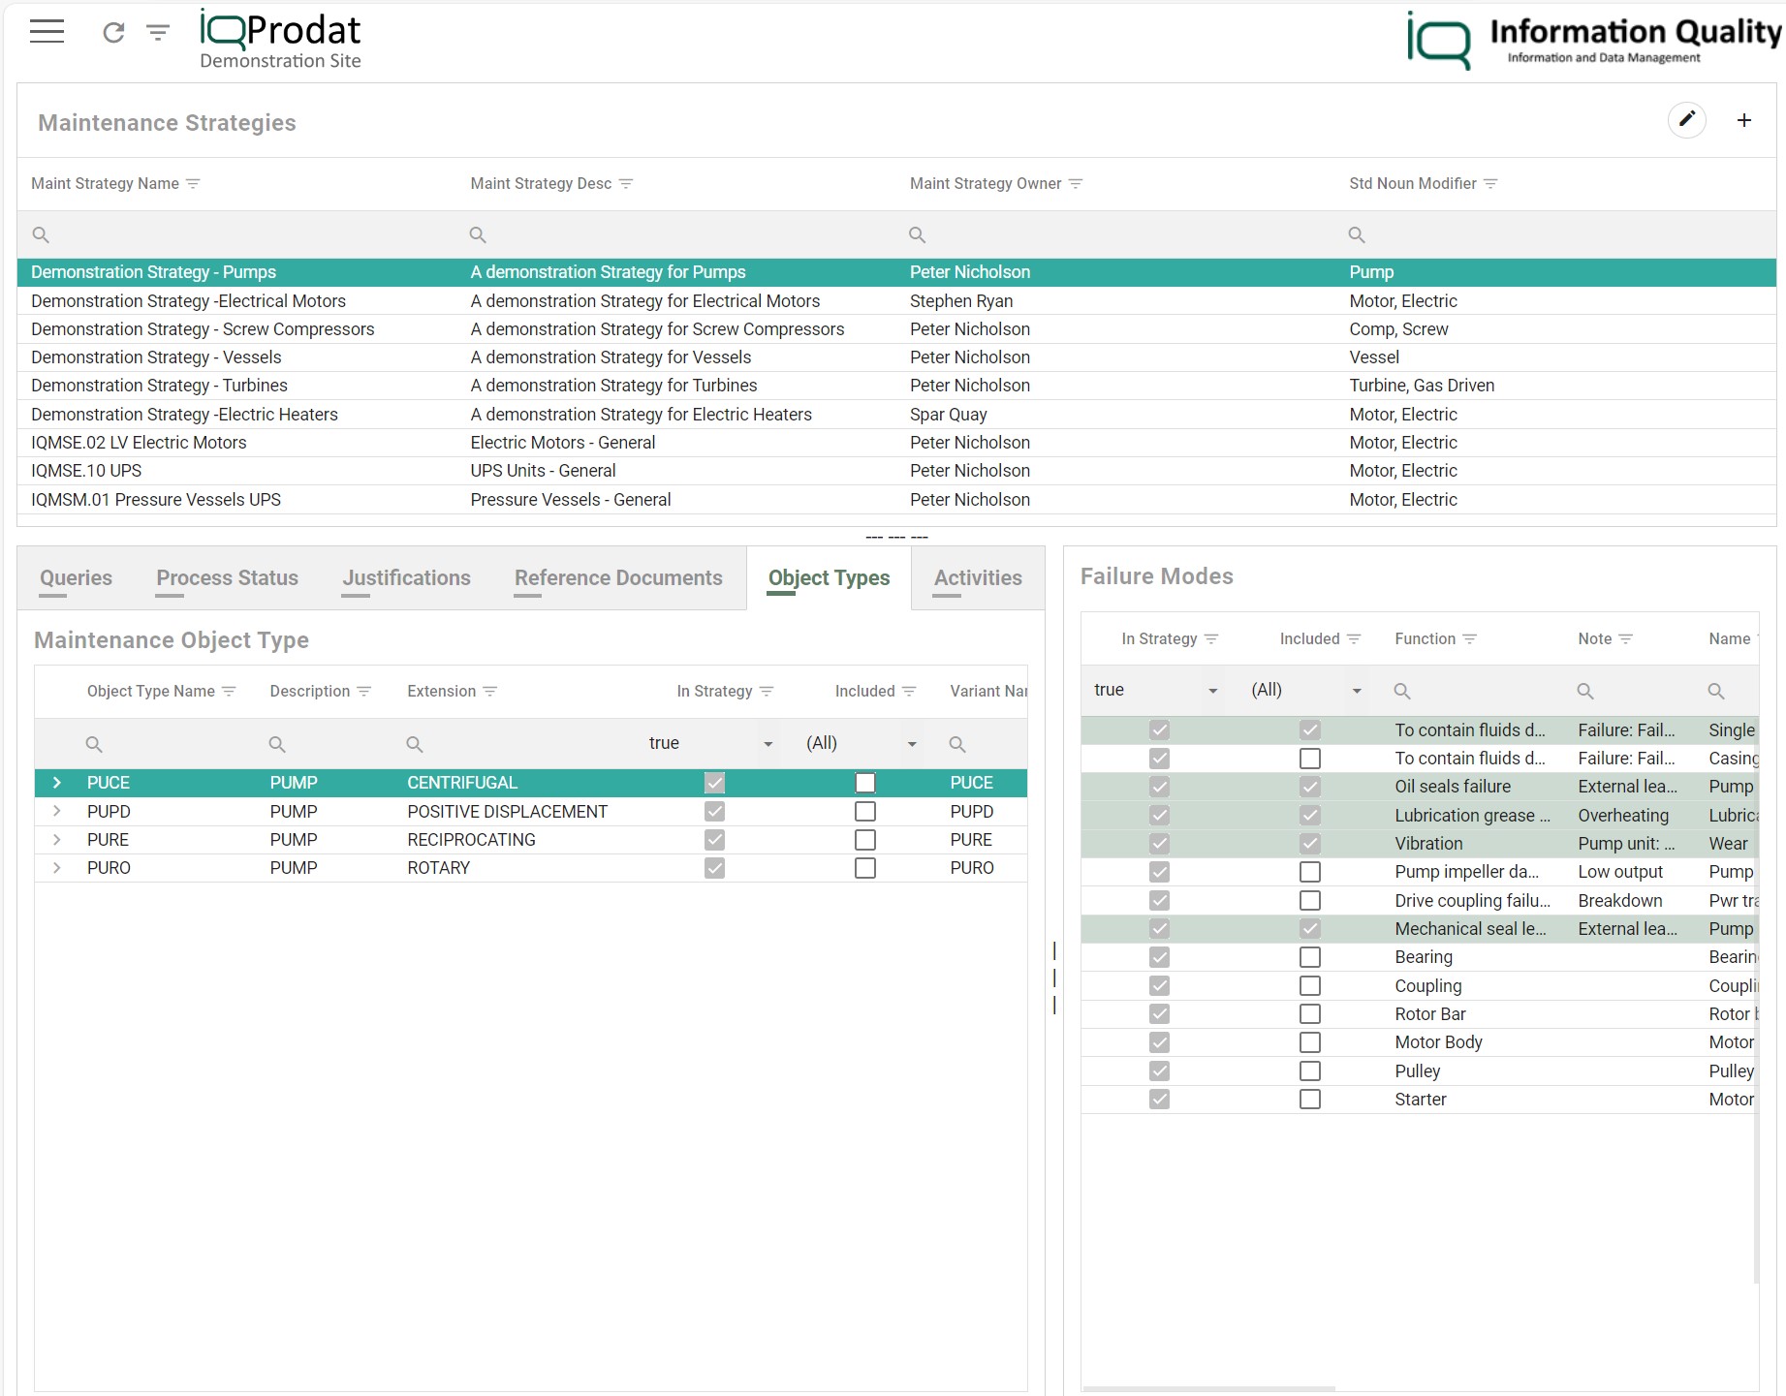Screen dimensions: 1786x1396
Task: Check the Included box for the Bearing failure mode
Action: point(1310,956)
